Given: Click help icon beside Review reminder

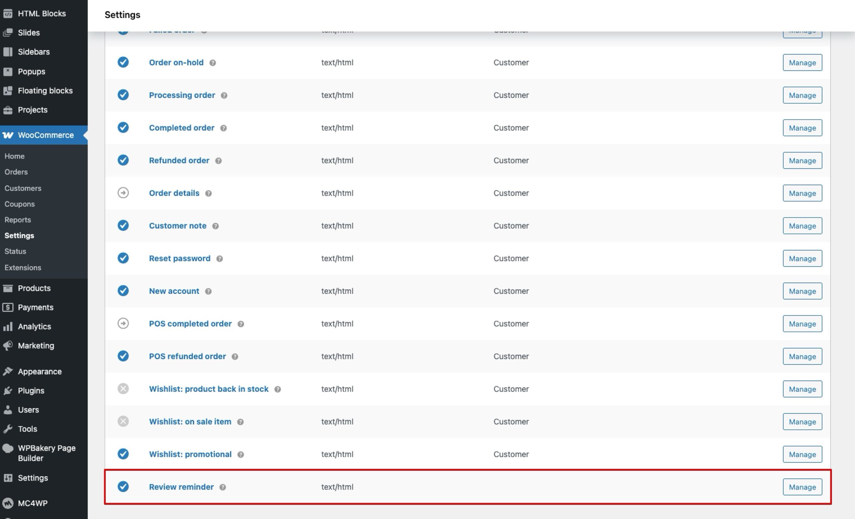Looking at the screenshot, I should pos(223,487).
